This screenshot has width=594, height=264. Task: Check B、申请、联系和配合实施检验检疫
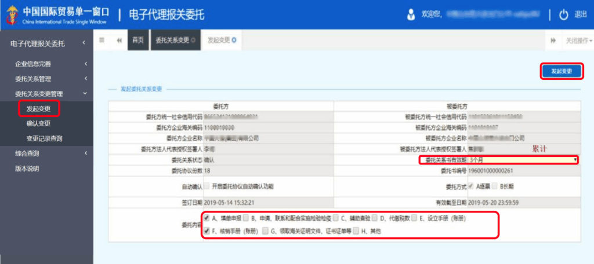click(246, 218)
